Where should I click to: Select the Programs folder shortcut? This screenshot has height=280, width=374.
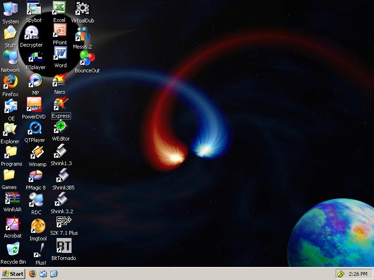point(11,153)
